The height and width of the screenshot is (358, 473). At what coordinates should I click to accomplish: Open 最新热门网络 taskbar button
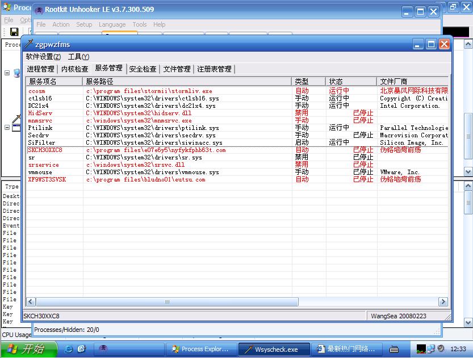(346, 349)
